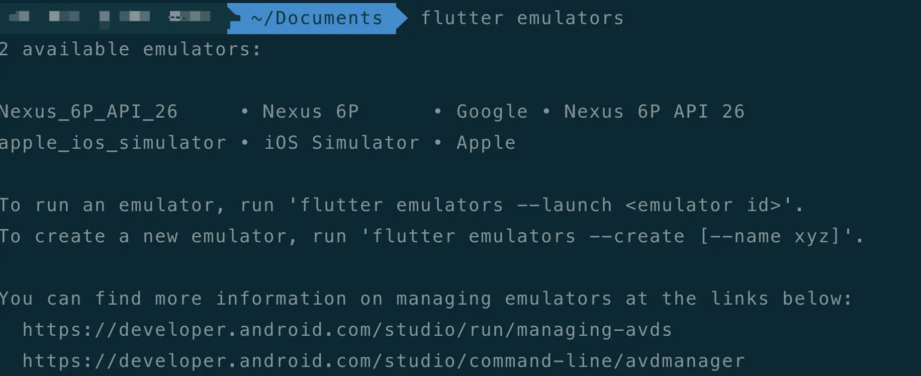Click the 'Google' manufacturer text
Viewport: 921px width, 376px height.
492,112
